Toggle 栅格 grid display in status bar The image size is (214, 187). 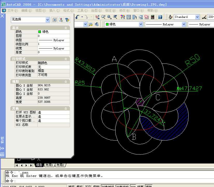coord(80,186)
